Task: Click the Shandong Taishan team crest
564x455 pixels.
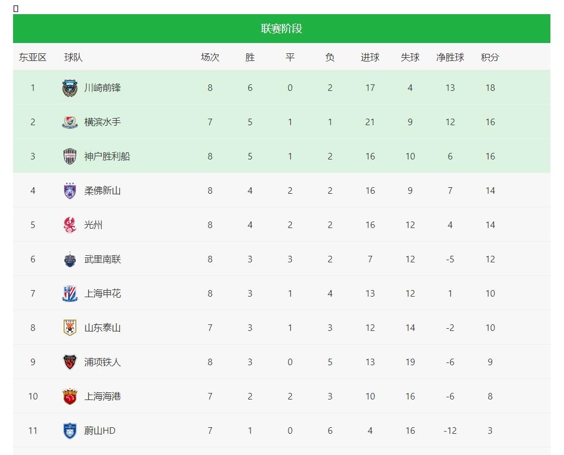Action: 70,328
